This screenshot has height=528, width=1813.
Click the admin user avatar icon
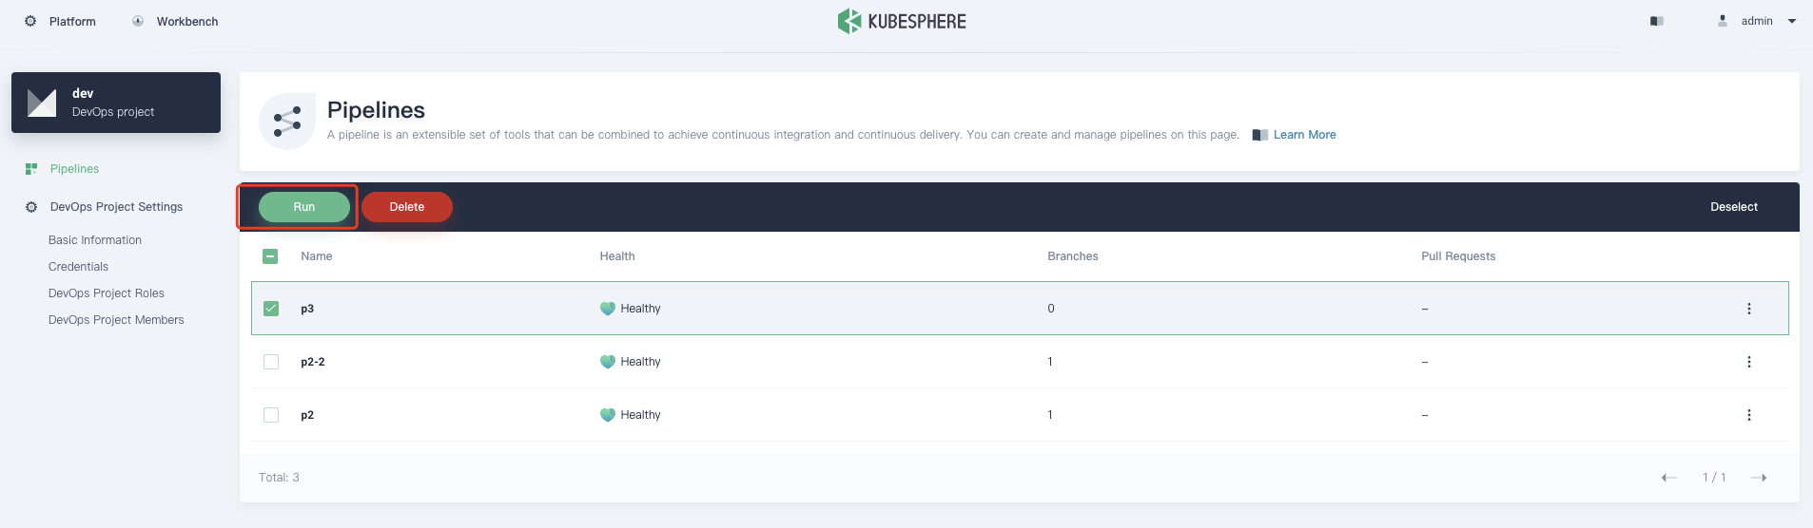(x=1723, y=21)
